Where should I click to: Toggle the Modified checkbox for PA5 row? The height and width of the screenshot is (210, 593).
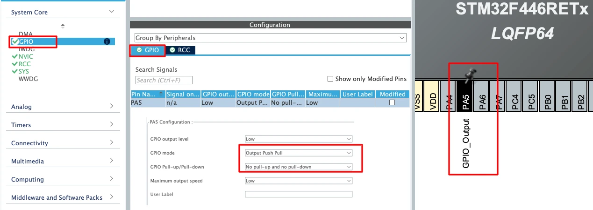(392, 102)
